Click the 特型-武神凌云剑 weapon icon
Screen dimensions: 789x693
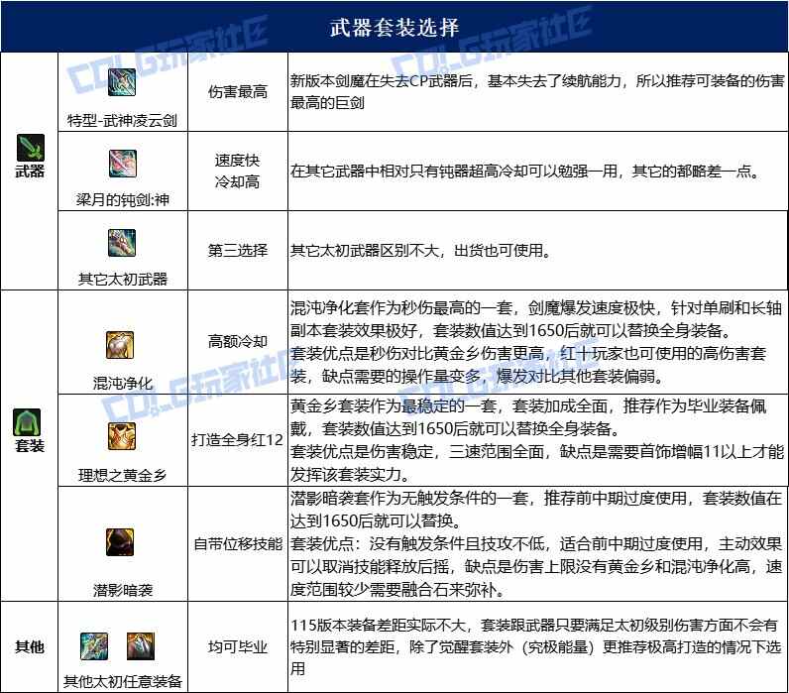(x=122, y=83)
